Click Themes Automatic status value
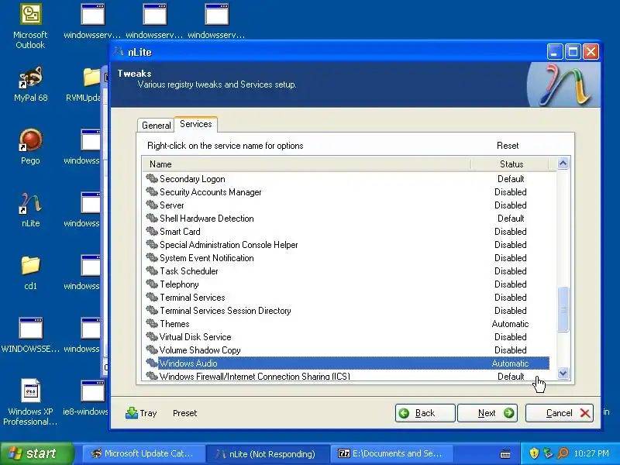Viewport: 620px width, 465px height. (x=510, y=324)
